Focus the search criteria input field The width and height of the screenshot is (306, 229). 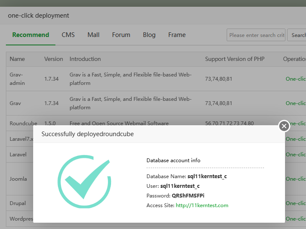256,35
